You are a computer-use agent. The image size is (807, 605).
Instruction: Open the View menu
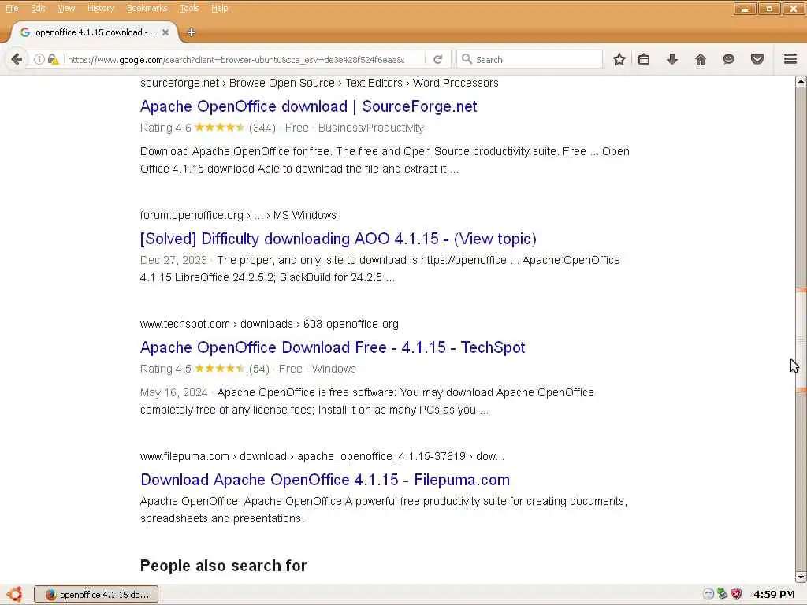click(x=66, y=8)
